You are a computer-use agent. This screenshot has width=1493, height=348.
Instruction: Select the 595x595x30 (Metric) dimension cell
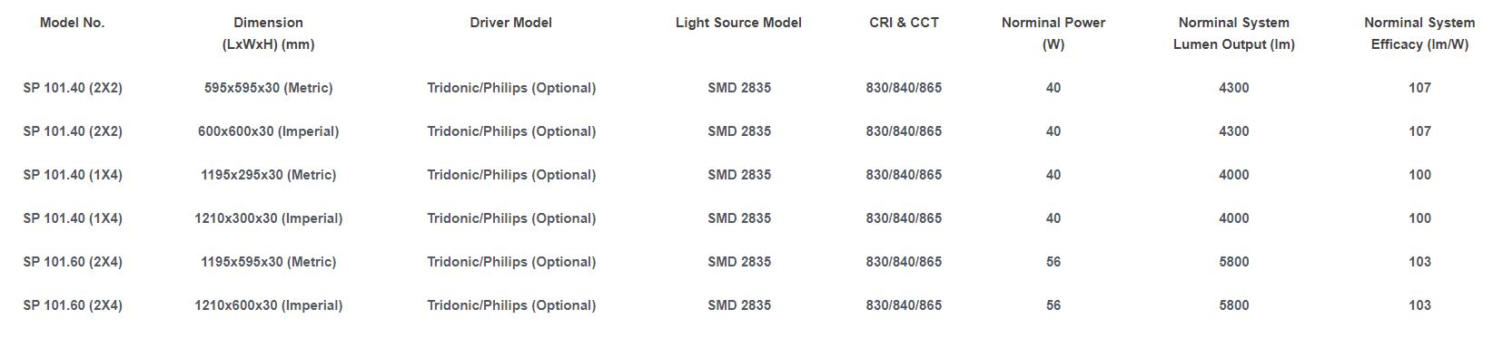(x=268, y=88)
